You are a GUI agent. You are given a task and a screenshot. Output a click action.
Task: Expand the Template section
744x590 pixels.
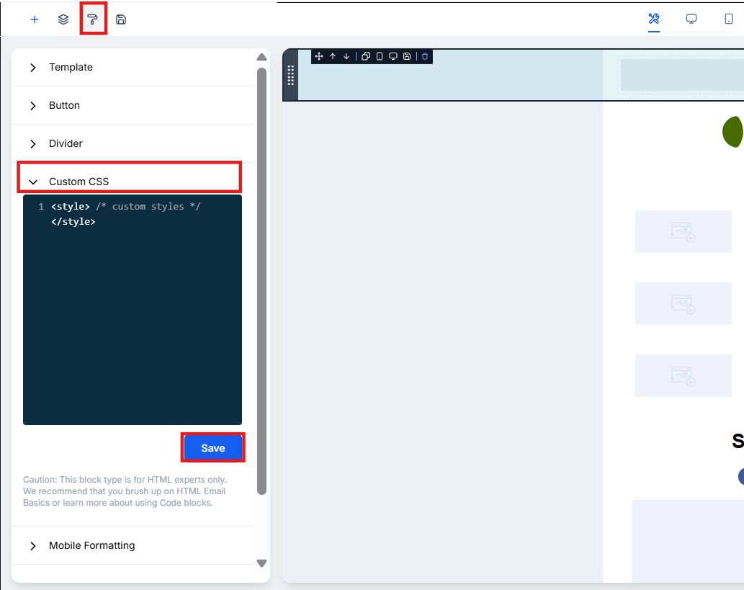pos(133,68)
